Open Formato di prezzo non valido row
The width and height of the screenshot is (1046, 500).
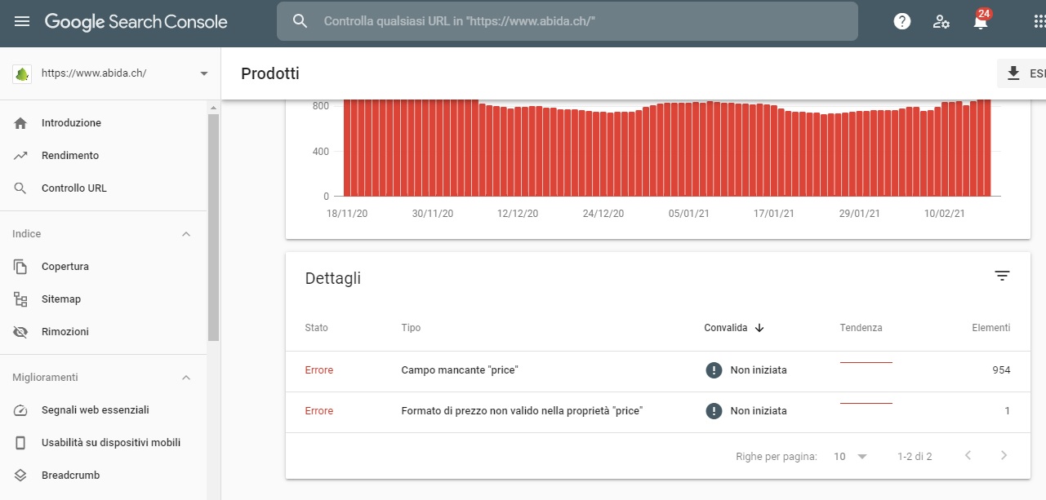tap(658, 412)
